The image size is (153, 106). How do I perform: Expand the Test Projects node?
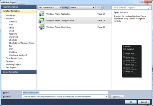coord(4,68)
